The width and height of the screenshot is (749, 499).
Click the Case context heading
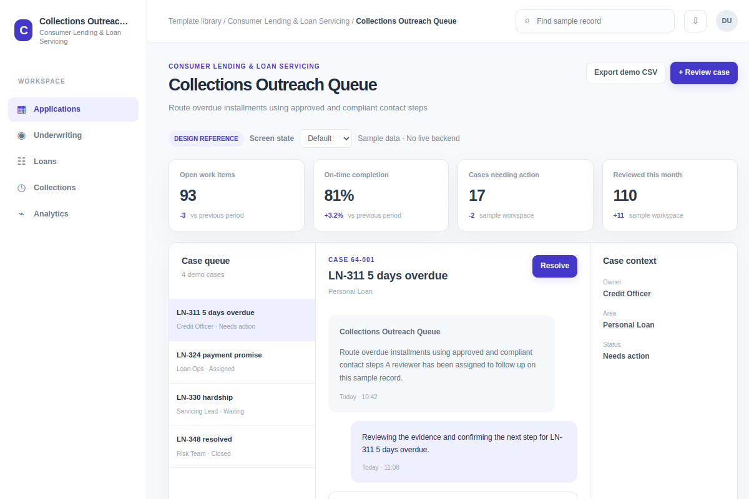coord(630,261)
